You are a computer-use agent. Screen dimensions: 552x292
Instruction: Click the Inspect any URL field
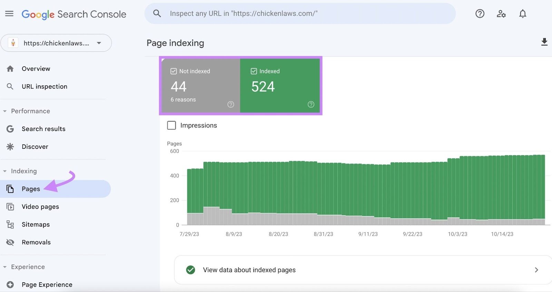(x=300, y=13)
